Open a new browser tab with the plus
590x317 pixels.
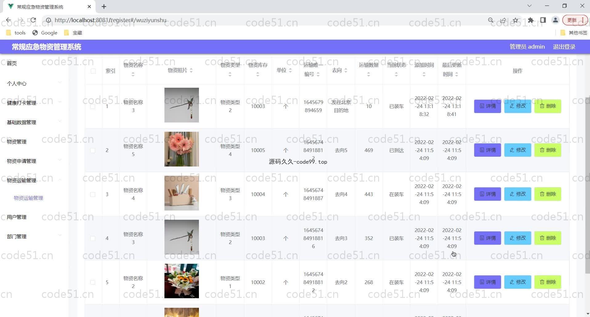point(104,6)
